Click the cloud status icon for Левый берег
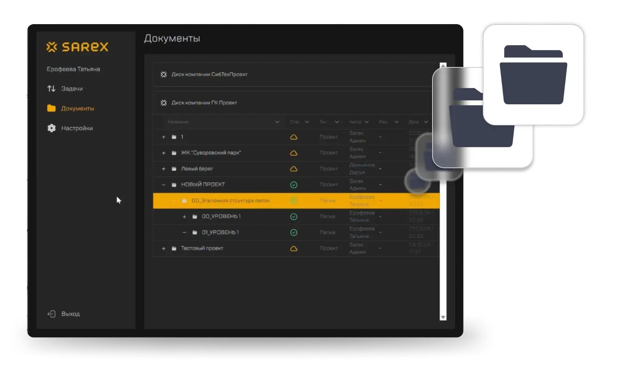 (294, 169)
